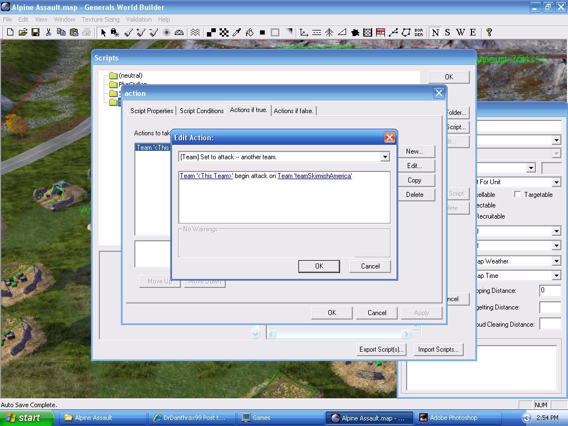Screen dimensions: 568x426
Task: Click the Import Scripts... button
Action: point(438,349)
